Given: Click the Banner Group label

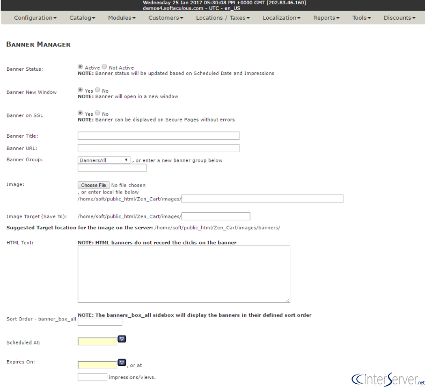Looking at the screenshot, I should 25,160.
